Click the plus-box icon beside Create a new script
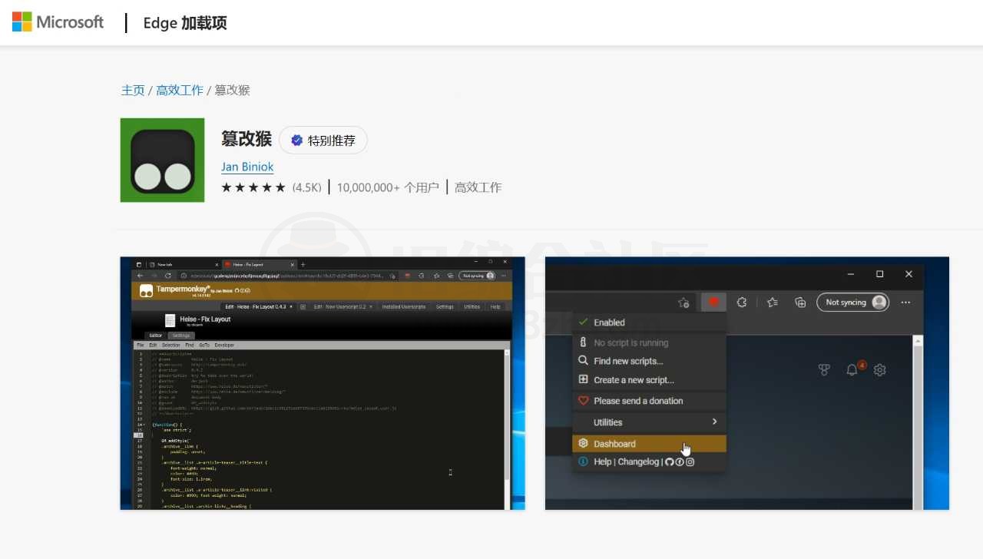The height and width of the screenshot is (559, 983). (x=583, y=380)
